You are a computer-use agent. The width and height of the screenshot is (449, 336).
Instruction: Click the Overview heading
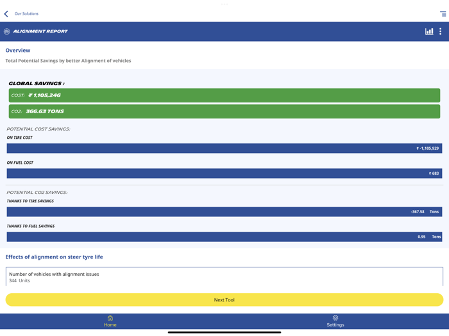click(18, 51)
